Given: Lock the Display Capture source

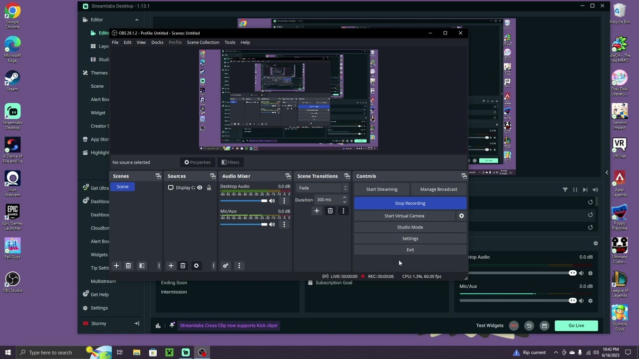Looking at the screenshot, I should [209, 187].
